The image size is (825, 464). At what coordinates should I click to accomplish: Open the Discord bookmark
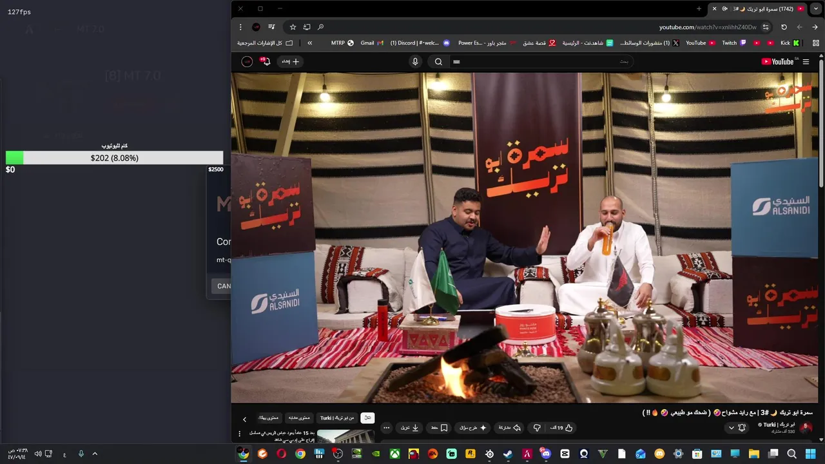[420, 43]
